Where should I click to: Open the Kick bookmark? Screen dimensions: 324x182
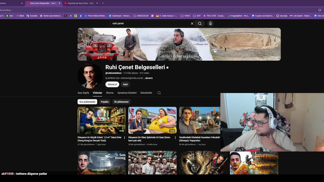(10, 16)
